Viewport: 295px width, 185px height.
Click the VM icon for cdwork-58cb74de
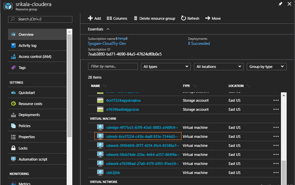click(x=100, y=154)
